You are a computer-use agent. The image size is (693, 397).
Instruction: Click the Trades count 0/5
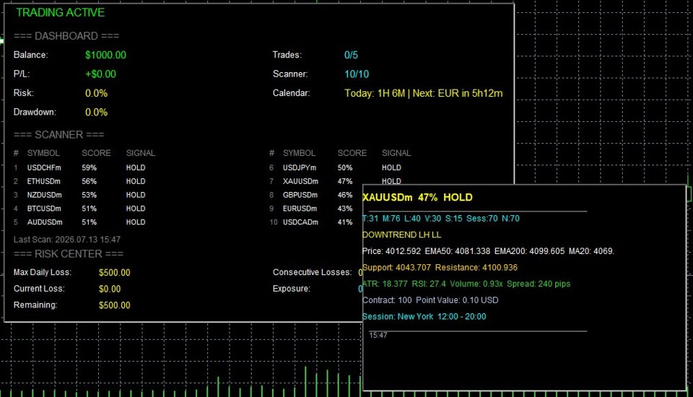coord(351,55)
